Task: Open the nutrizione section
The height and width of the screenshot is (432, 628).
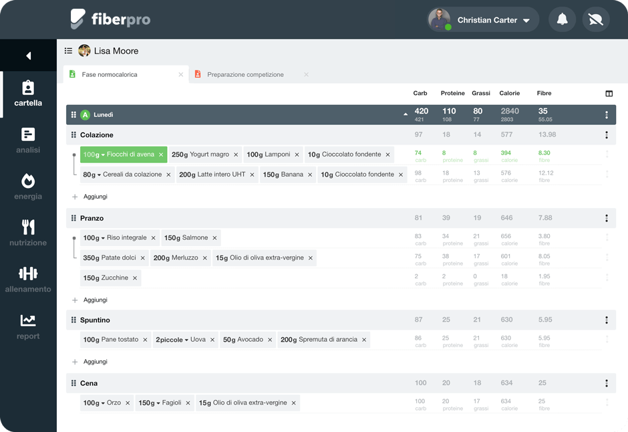Action: (x=28, y=233)
